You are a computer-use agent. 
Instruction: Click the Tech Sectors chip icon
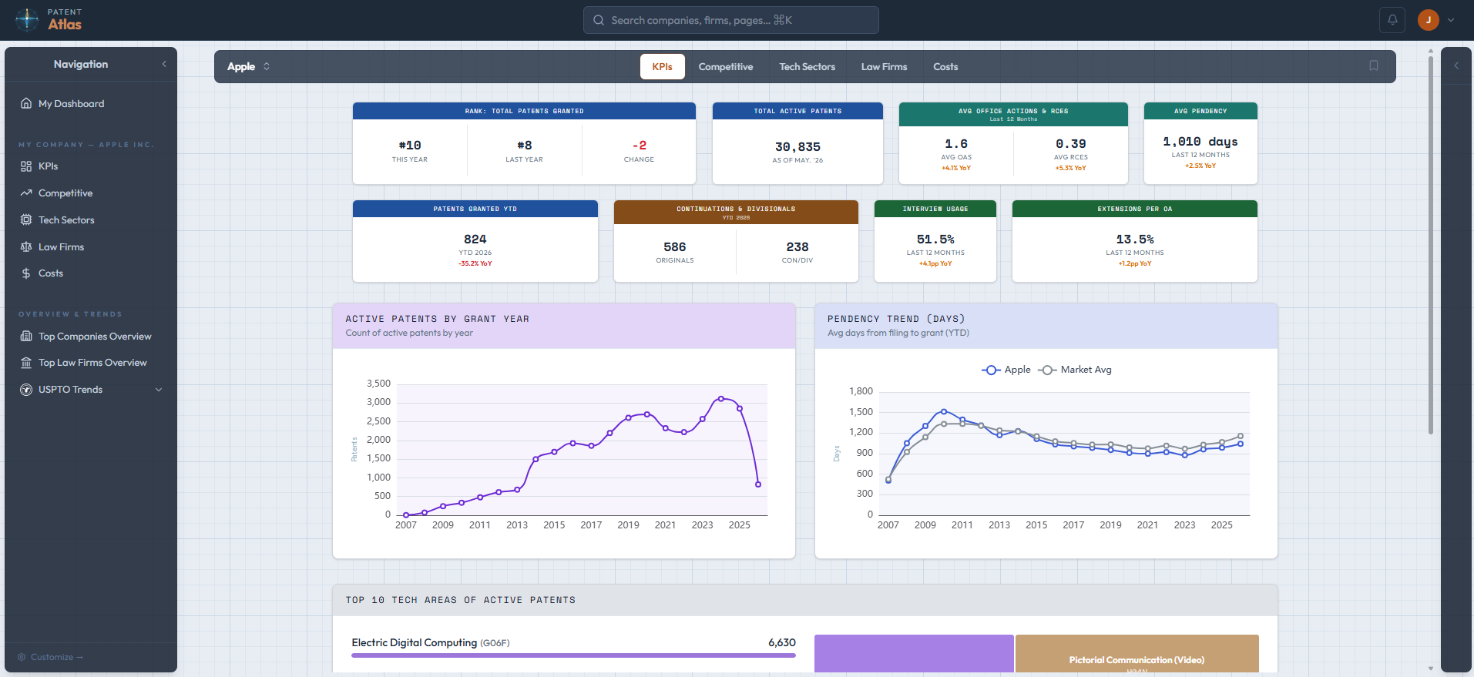click(26, 220)
